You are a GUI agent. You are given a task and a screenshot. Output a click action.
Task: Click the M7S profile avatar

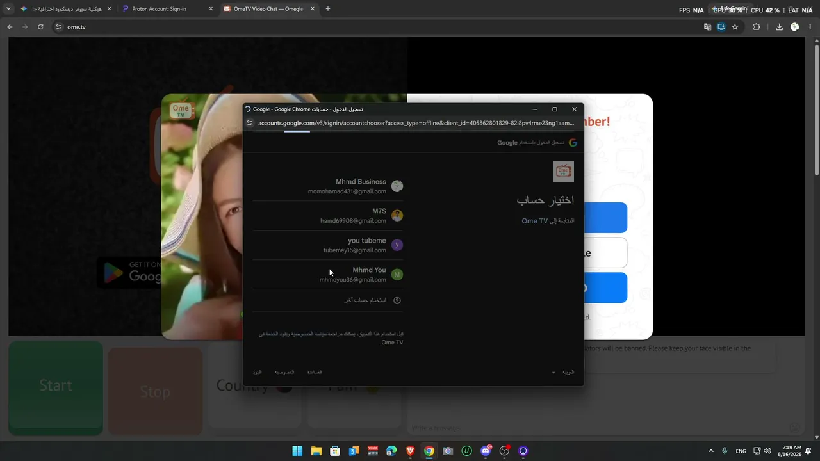coord(397,216)
